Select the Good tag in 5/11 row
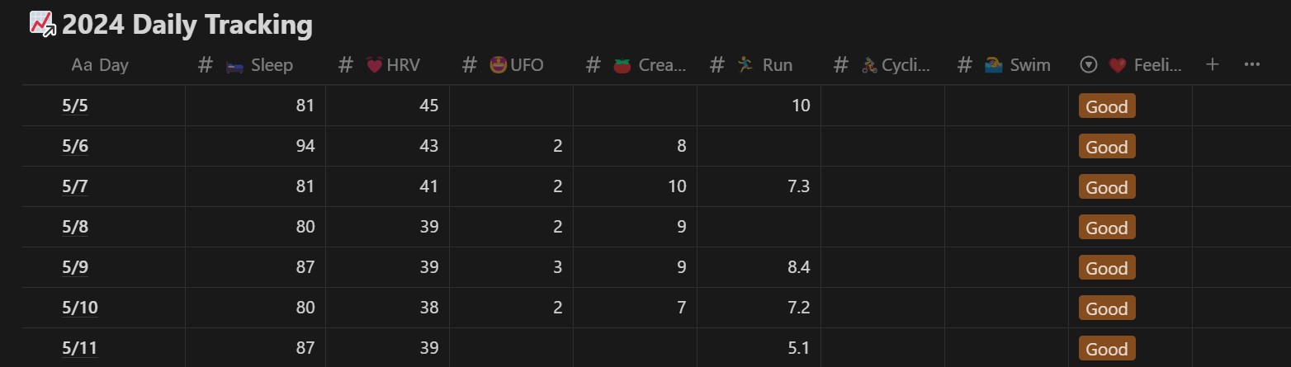 pyautogui.click(x=1107, y=349)
